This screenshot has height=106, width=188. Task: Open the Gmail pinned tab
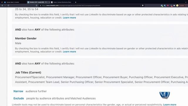[x=2, y=2]
